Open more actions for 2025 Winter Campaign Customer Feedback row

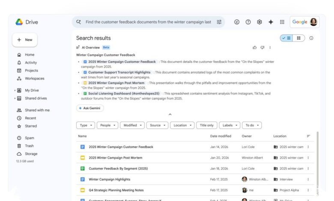click(x=308, y=147)
